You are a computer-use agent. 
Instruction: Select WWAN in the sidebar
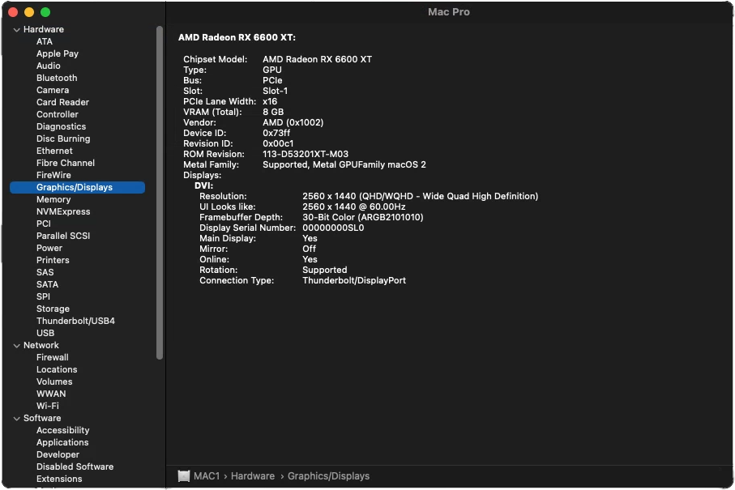[51, 394]
